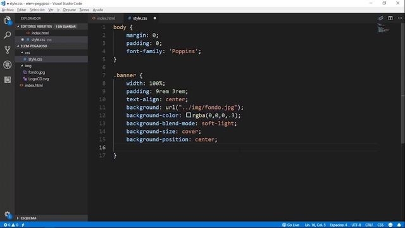Click 'Poppins' font value on line 4
This screenshot has width=405, height=228.
184,51
